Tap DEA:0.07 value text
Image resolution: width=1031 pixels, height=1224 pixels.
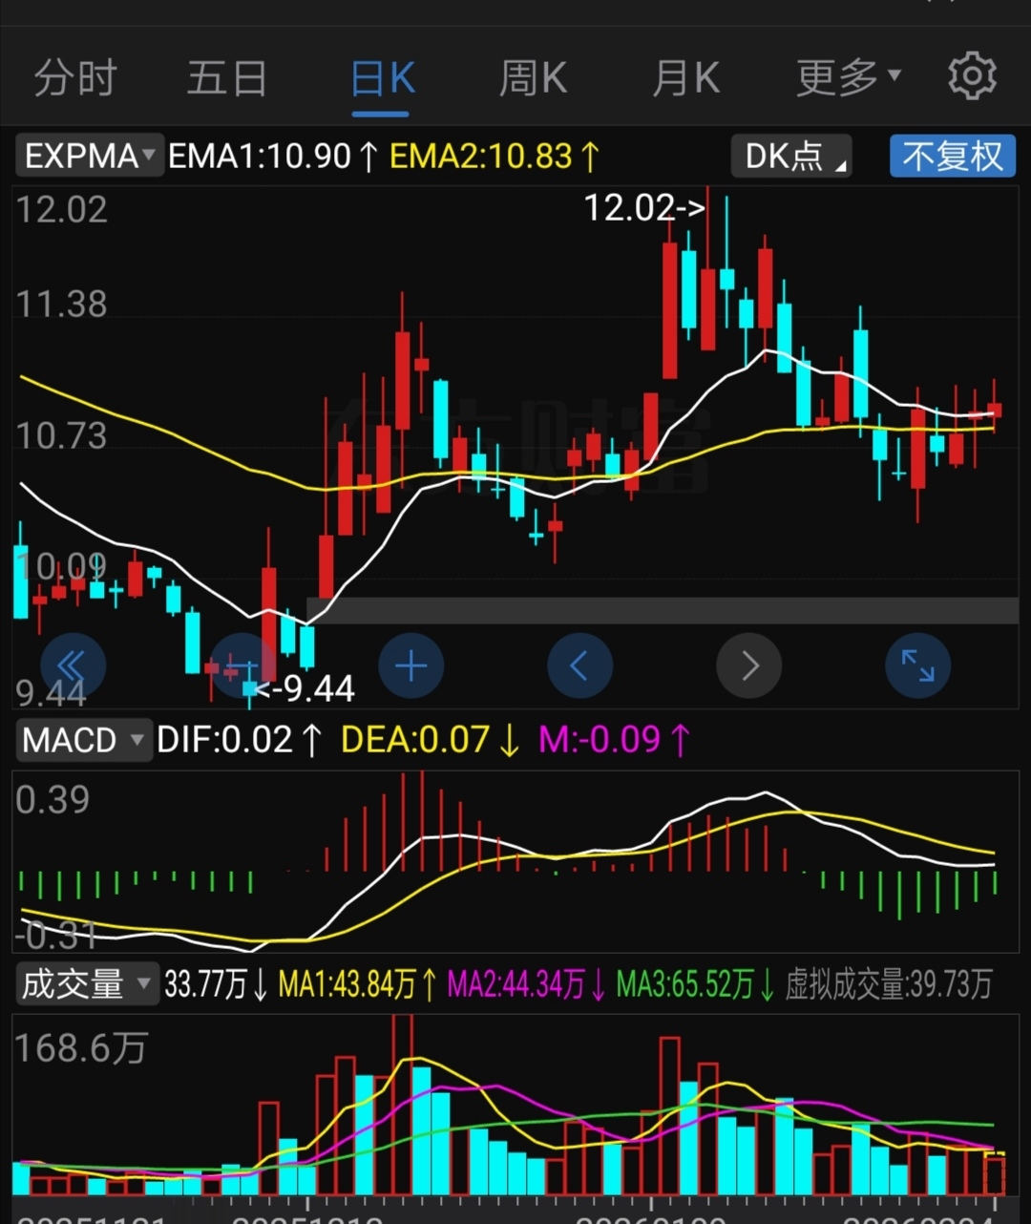[431, 740]
